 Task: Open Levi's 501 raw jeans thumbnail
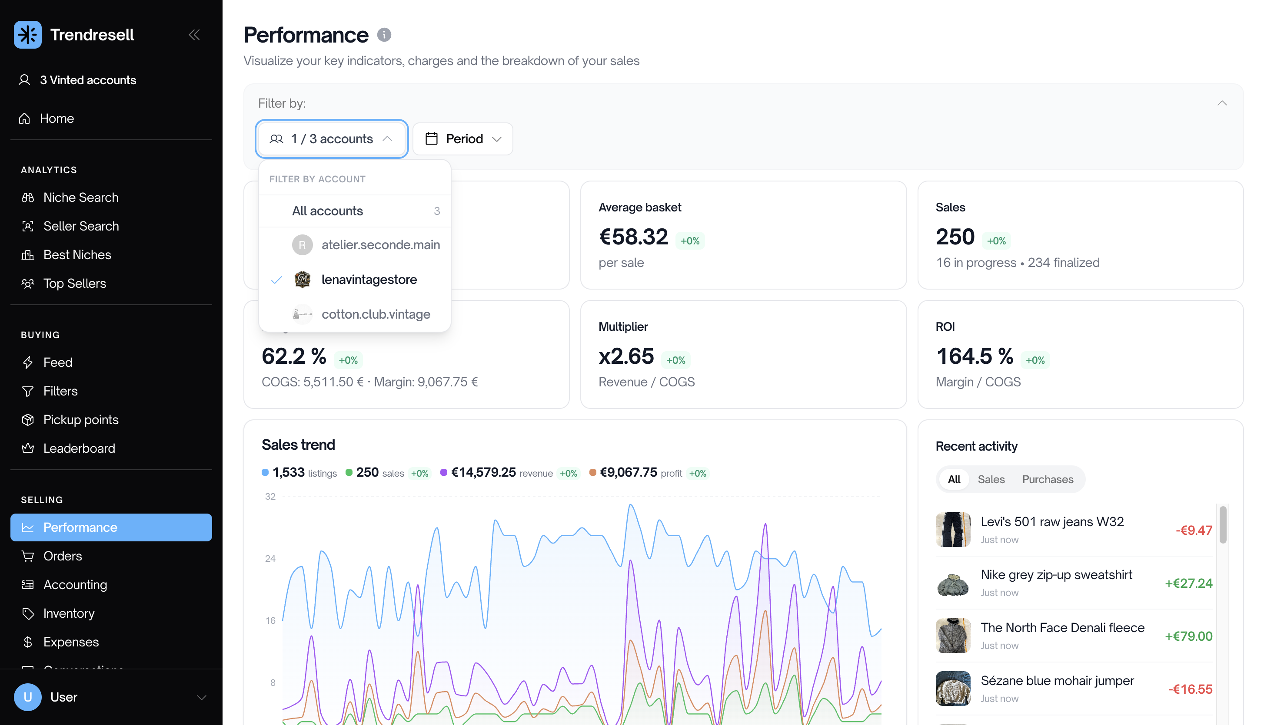pos(952,529)
